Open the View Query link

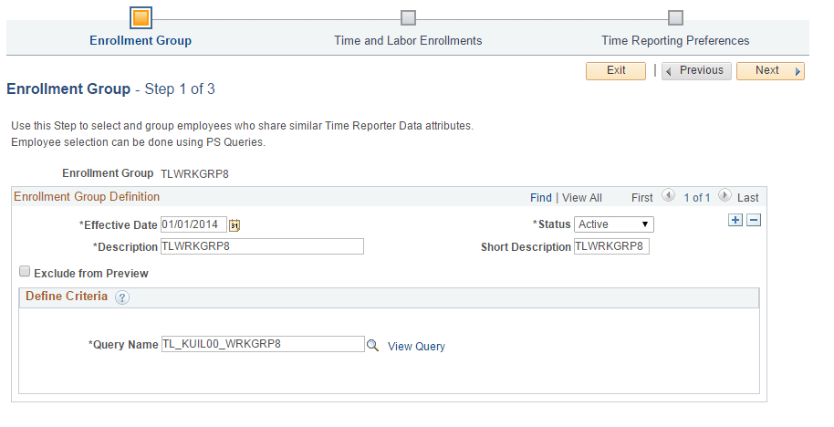tap(416, 347)
